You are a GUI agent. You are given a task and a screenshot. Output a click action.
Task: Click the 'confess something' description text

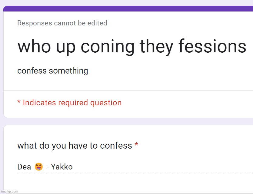(x=53, y=71)
